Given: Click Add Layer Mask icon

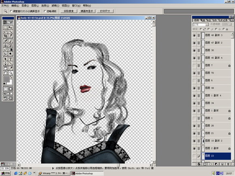Looking at the screenshot, I should click(205, 164).
